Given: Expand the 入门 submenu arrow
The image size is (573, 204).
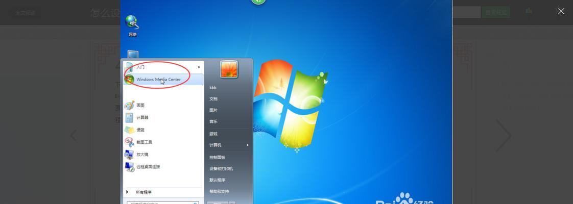Looking at the screenshot, I should (199, 67).
